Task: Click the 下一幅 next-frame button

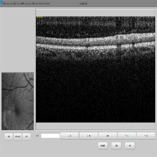Action: 127,136
